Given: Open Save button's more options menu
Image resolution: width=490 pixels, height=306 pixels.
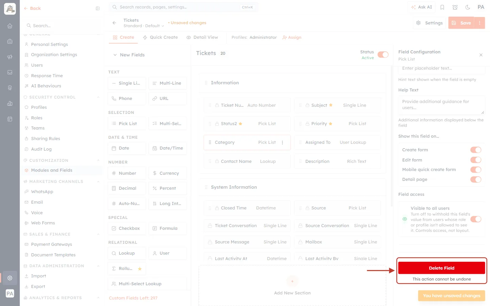Looking at the screenshot, I should pyautogui.click(x=480, y=23).
